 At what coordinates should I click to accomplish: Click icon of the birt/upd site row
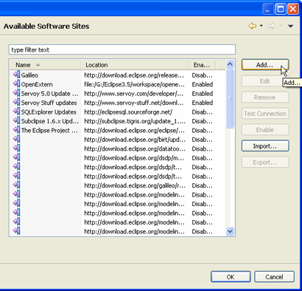point(16,139)
